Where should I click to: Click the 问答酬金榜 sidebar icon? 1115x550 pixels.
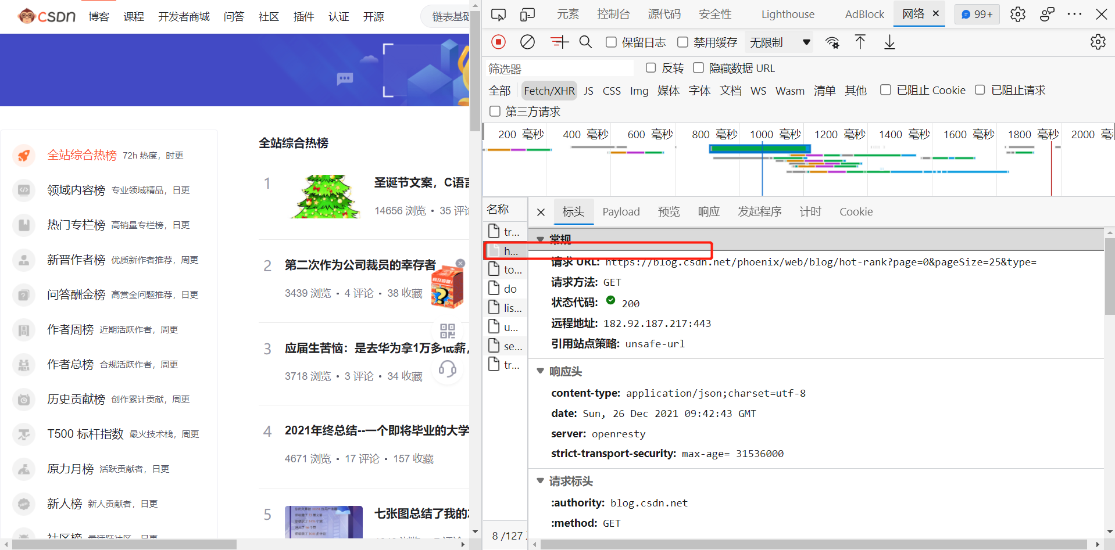(24, 294)
